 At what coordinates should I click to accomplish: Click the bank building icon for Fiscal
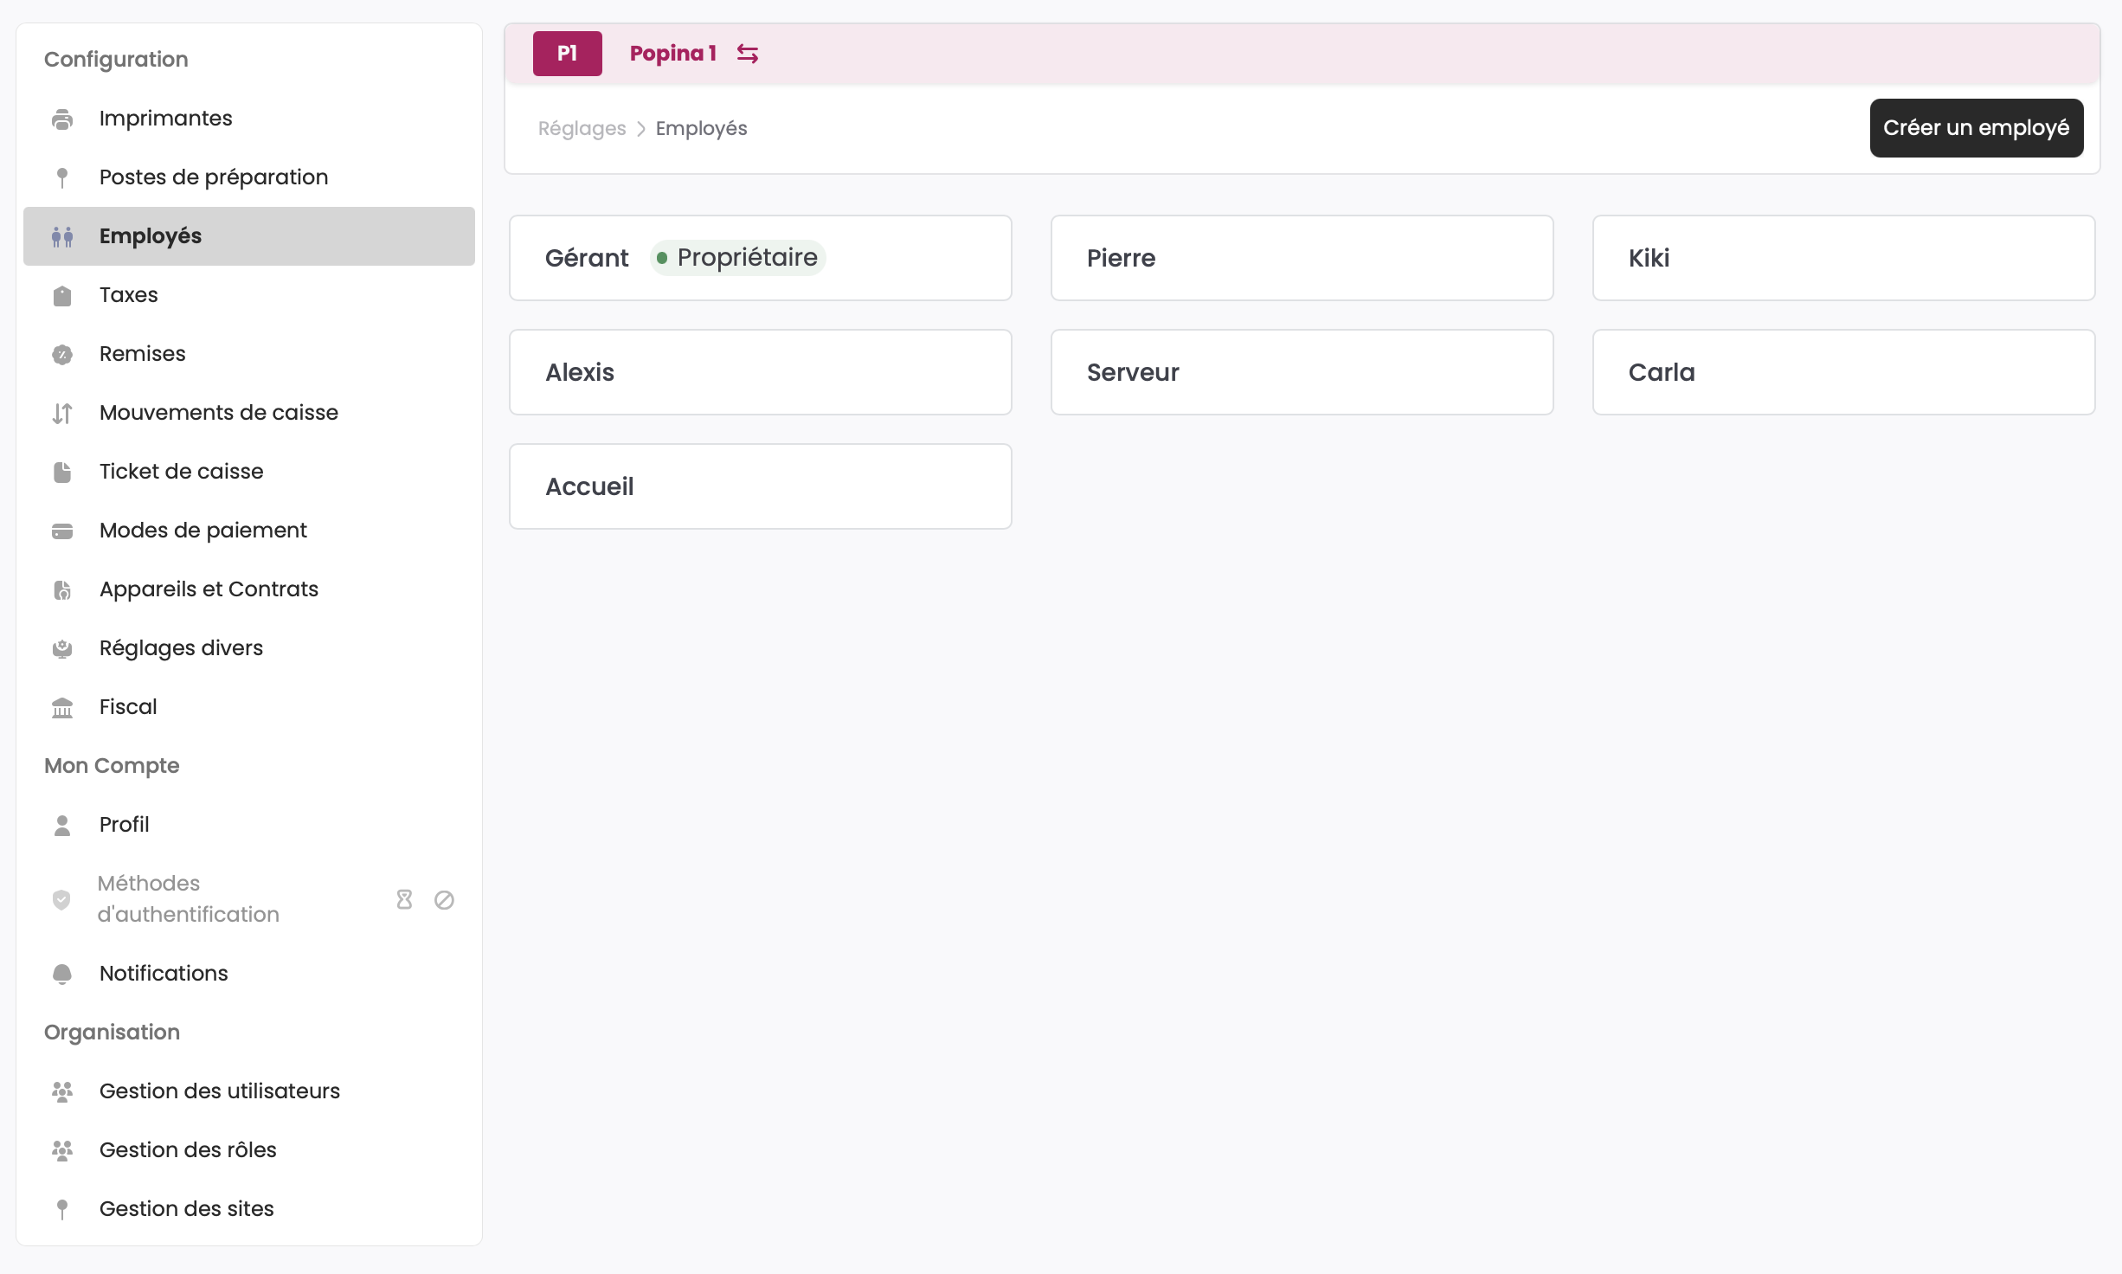coord(62,707)
